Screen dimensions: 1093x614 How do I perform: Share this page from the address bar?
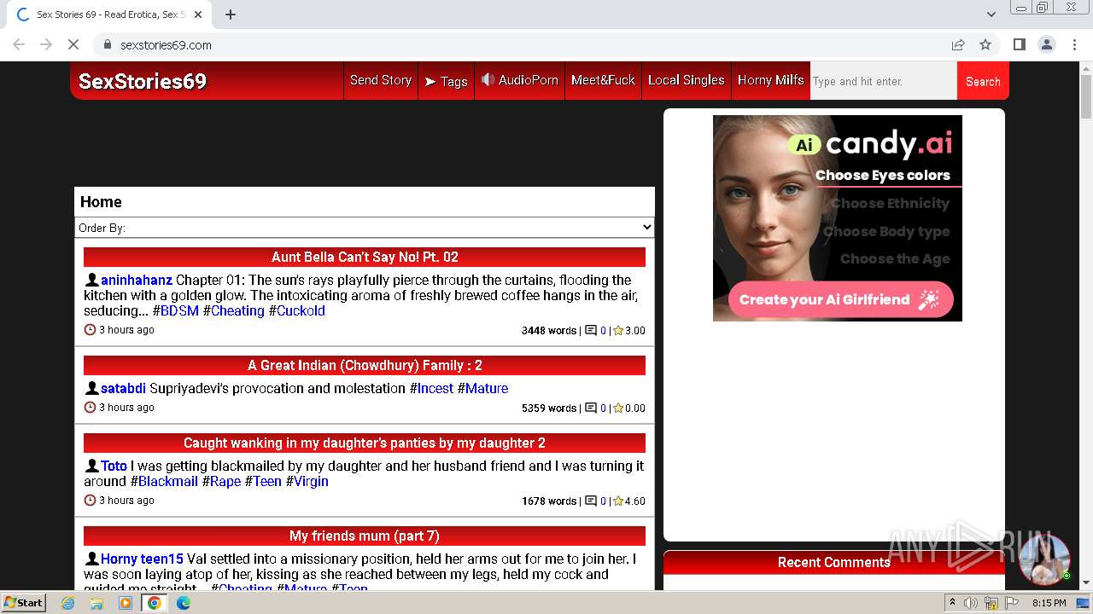pyautogui.click(x=958, y=44)
